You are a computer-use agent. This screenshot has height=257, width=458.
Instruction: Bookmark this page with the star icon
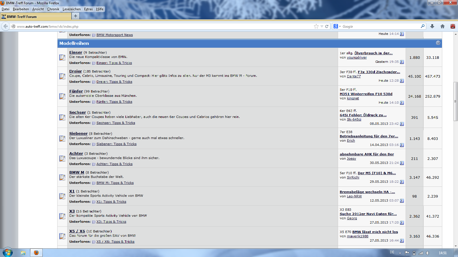pos(316,26)
